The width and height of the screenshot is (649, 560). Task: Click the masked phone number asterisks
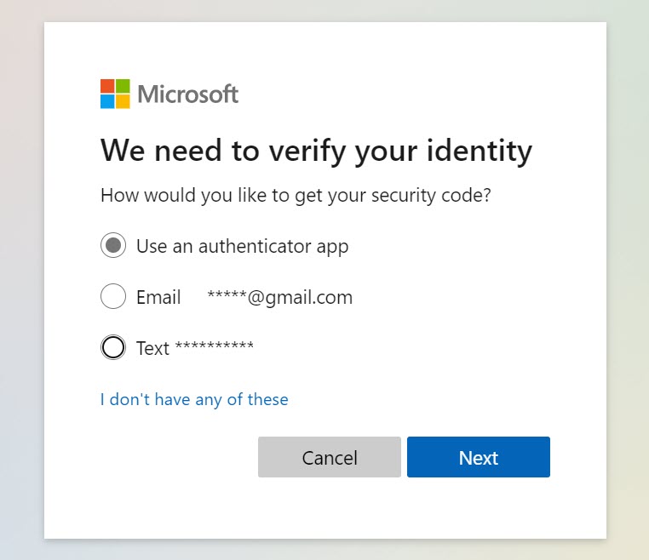215,346
